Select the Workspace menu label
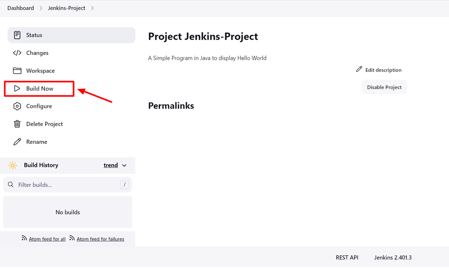Image resolution: width=449 pixels, height=269 pixels. click(x=40, y=71)
